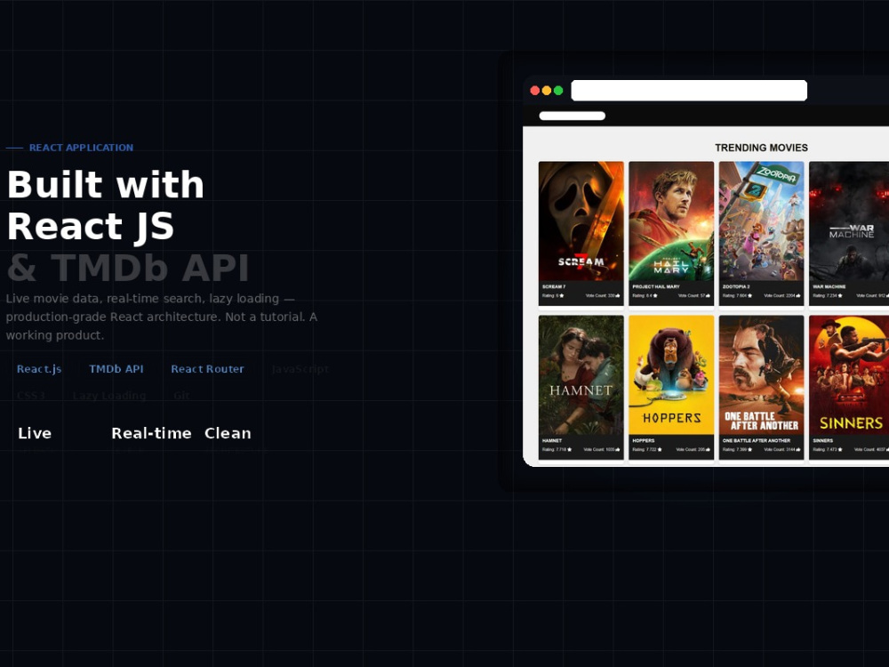Click the star icon on Scream 7 card
Image resolution: width=889 pixels, height=667 pixels.
pyautogui.click(x=561, y=295)
